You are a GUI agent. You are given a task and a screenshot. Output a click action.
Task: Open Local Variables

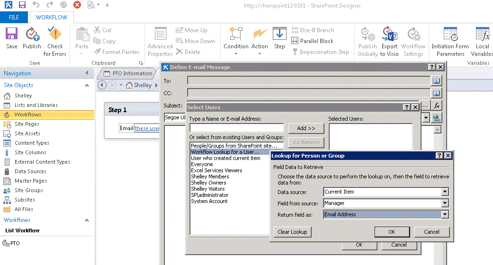coord(482,42)
